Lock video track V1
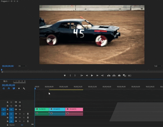 (7, 109)
